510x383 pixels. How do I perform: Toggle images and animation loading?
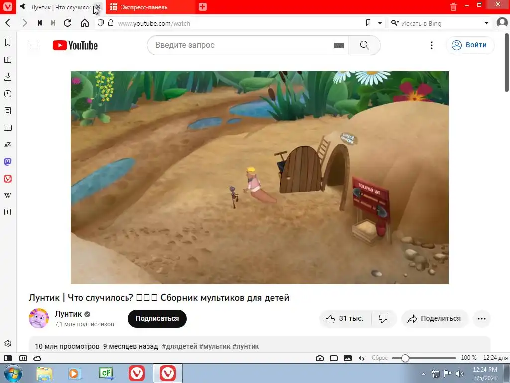(348, 358)
